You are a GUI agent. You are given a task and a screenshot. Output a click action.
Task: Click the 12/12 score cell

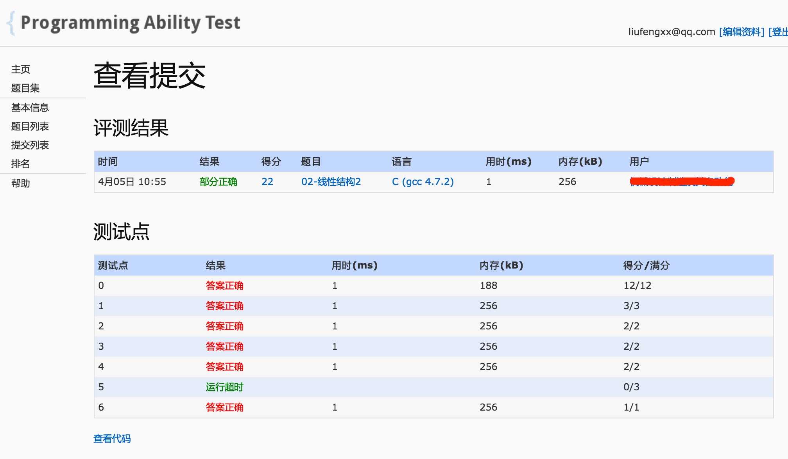[638, 286]
